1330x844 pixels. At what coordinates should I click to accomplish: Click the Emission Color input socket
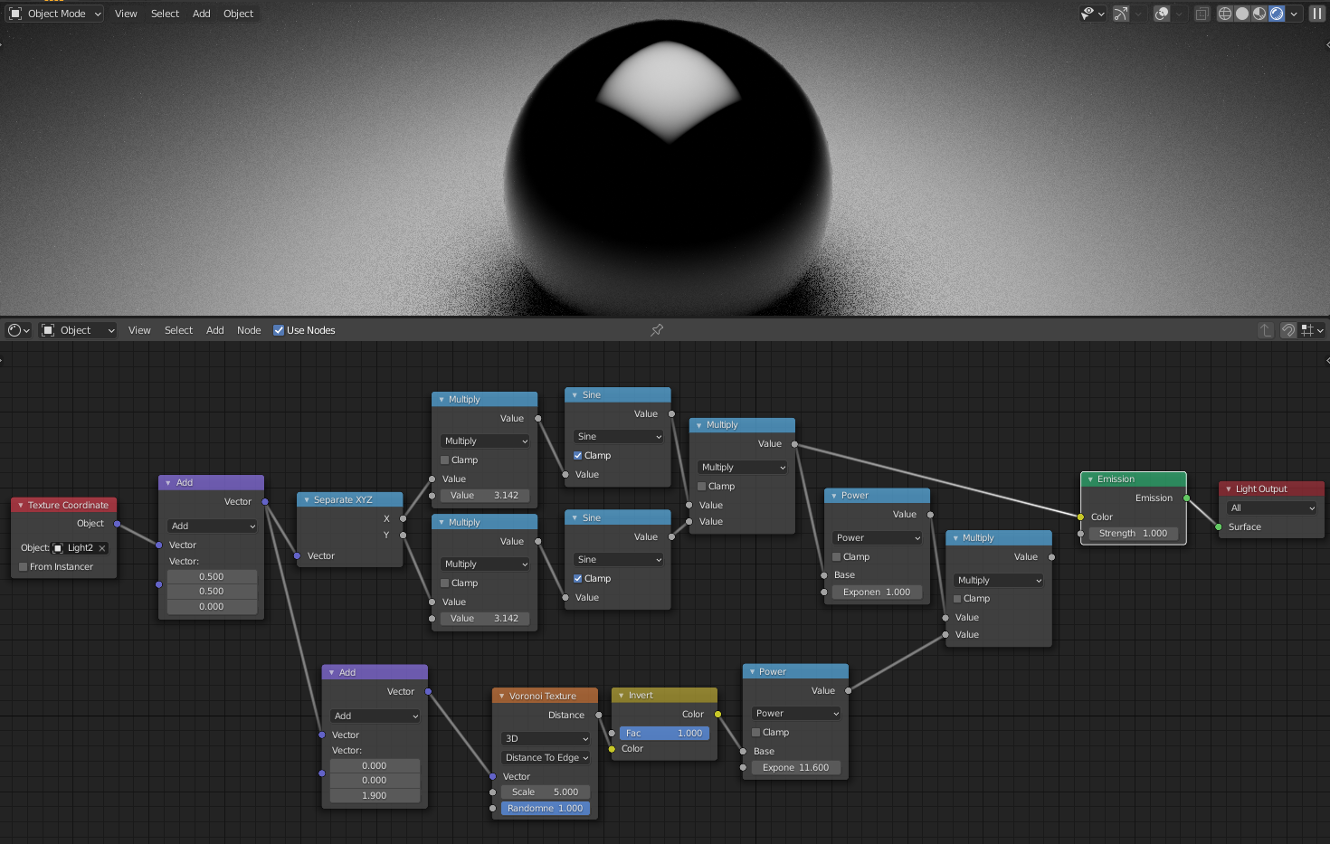1080,517
